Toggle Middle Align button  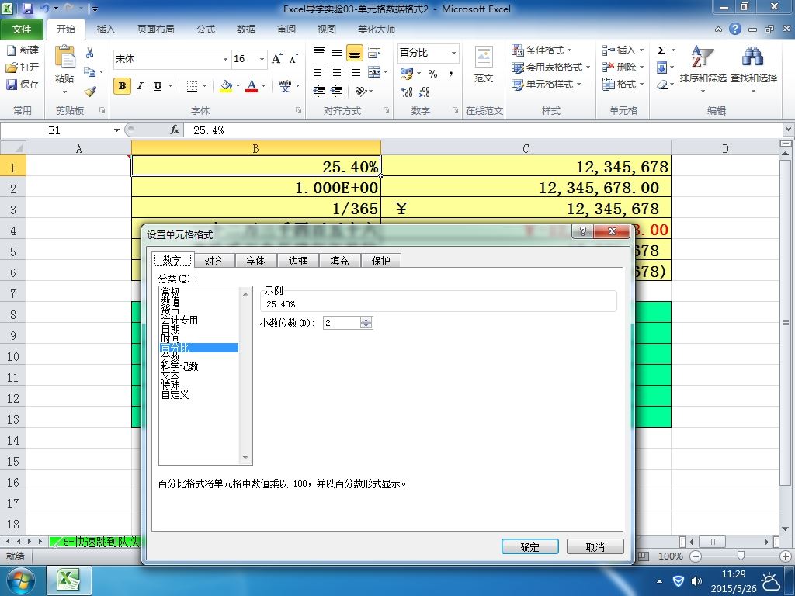tap(337, 52)
